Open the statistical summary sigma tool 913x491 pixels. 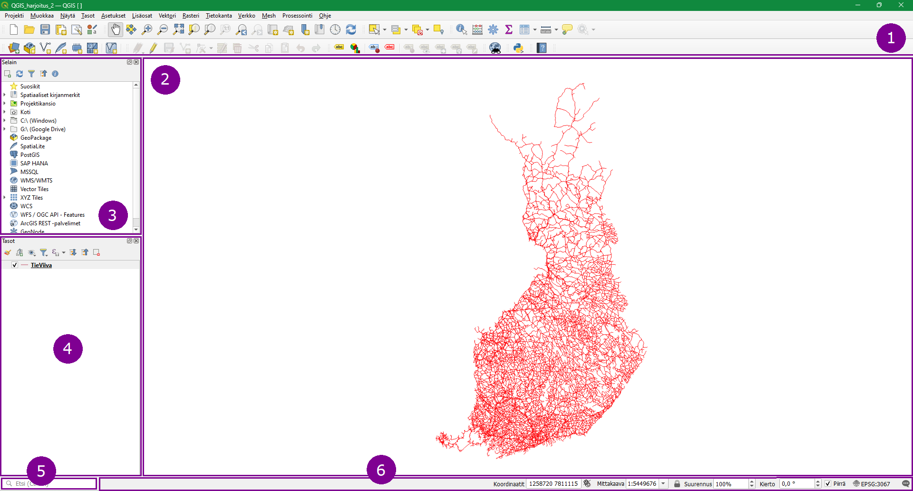(x=508, y=29)
